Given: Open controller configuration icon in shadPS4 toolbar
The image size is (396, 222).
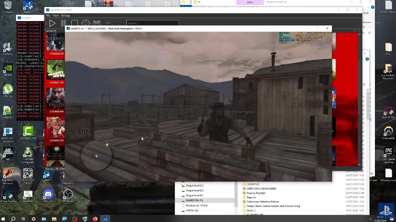Looking at the screenshot, I should pos(97,23).
